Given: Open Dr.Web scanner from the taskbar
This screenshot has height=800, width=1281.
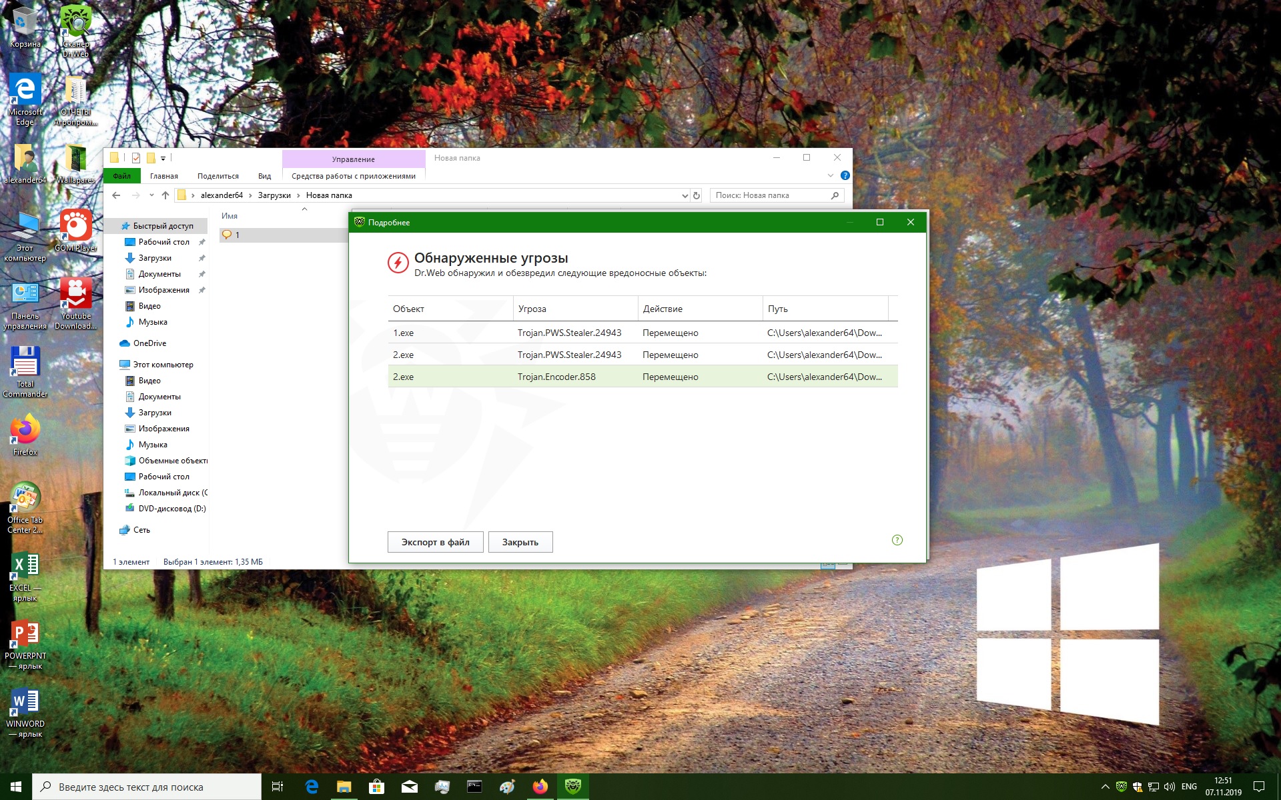Looking at the screenshot, I should [x=572, y=787].
